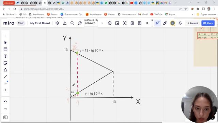This screenshot has width=218, height=123.
Task: Select the cursor tool in left toolbar
Action: tap(5, 42)
